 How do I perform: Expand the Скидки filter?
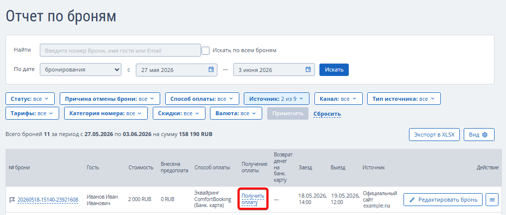(179, 113)
